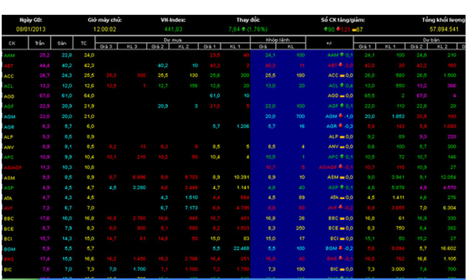Image resolution: width=468 pixels, height=280 pixels.
Task: Click the red down arrow beside BGM -0,2
Action: pyautogui.click(x=341, y=248)
